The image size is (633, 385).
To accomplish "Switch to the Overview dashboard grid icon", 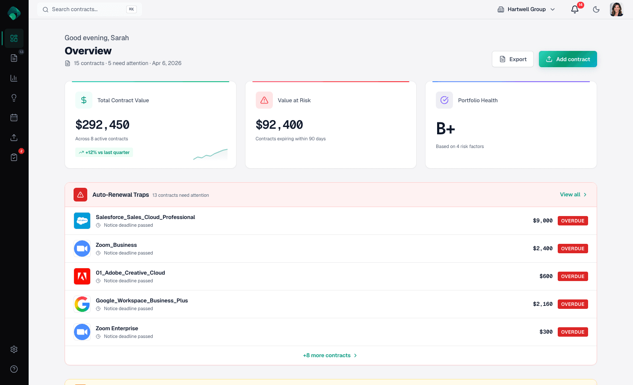I will pyautogui.click(x=14, y=38).
